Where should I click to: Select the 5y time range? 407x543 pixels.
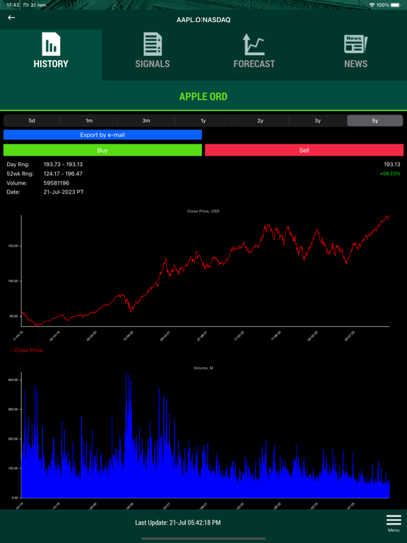(374, 120)
